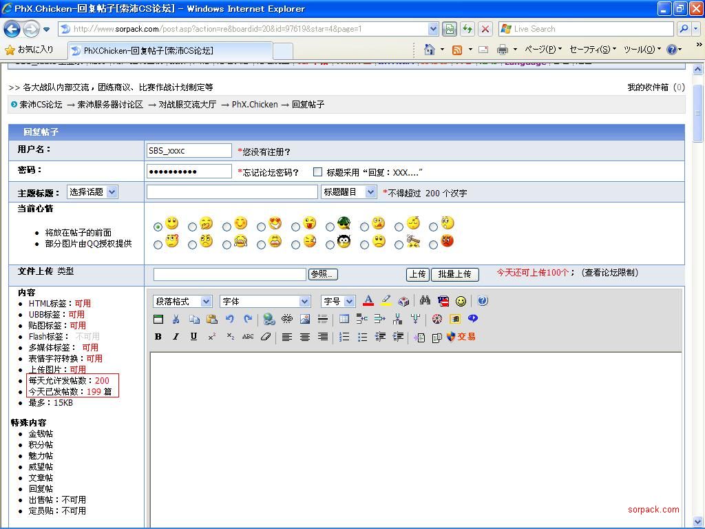This screenshot has height=529, width=705.
Task: Click the insert hyperlink globe icon
Action: tap(269, 319)
